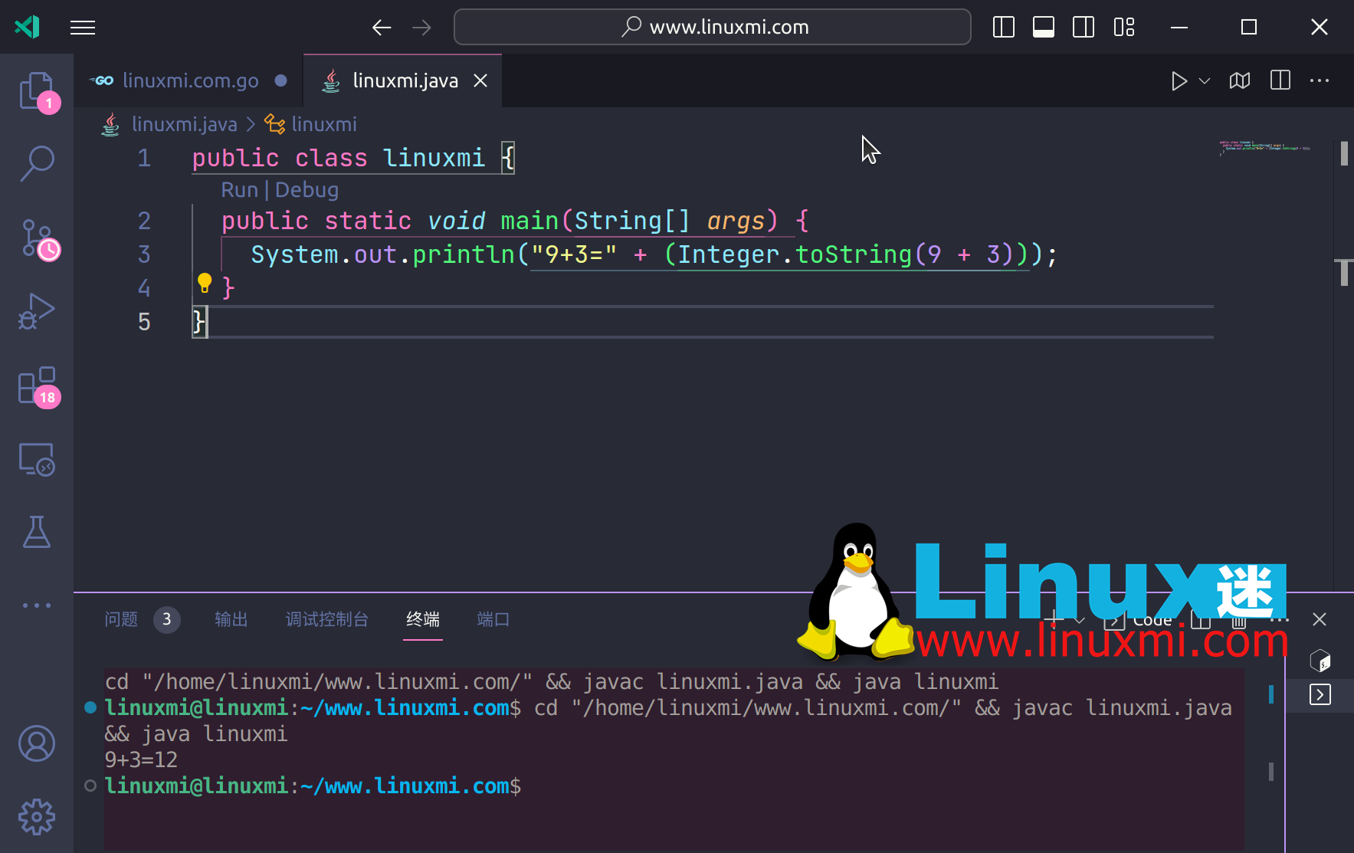Screen dimensions: 1354x853
Task: Open the run options dropdown beside the play button
Action: tap(1205, 80)
